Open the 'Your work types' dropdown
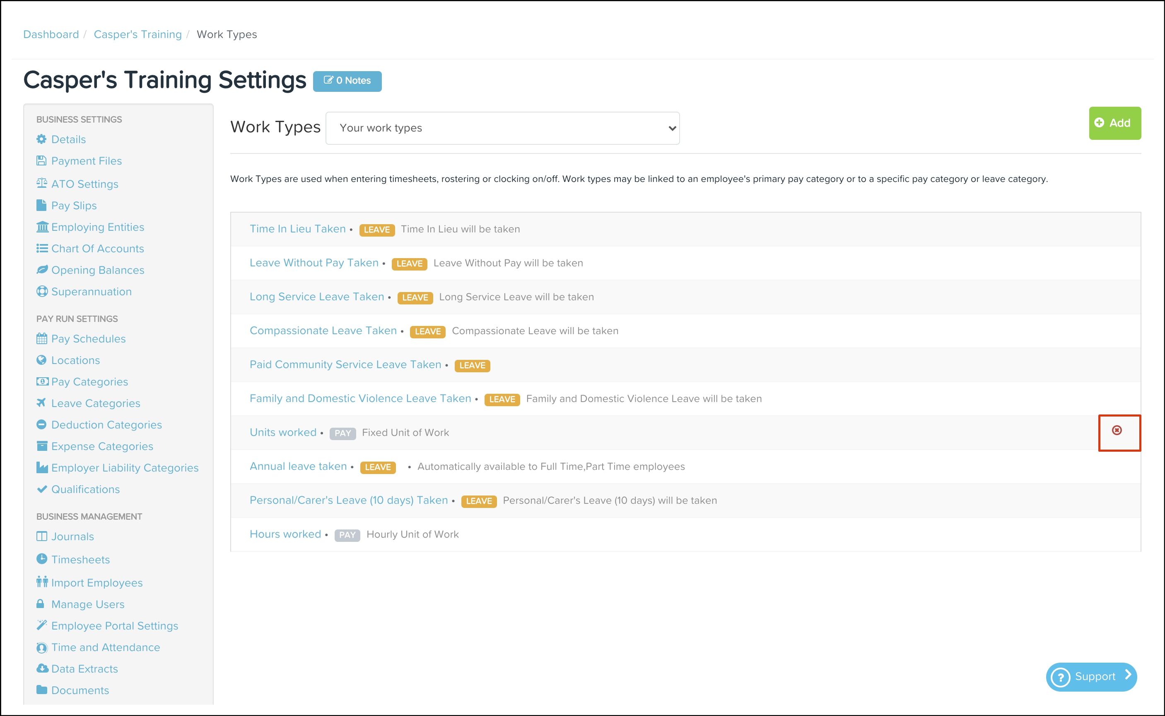Image resolution: width=1165 pixels, height=716 pixels. click(502, 128)
